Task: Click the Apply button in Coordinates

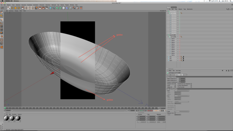Action: click(x=161, y=122)
